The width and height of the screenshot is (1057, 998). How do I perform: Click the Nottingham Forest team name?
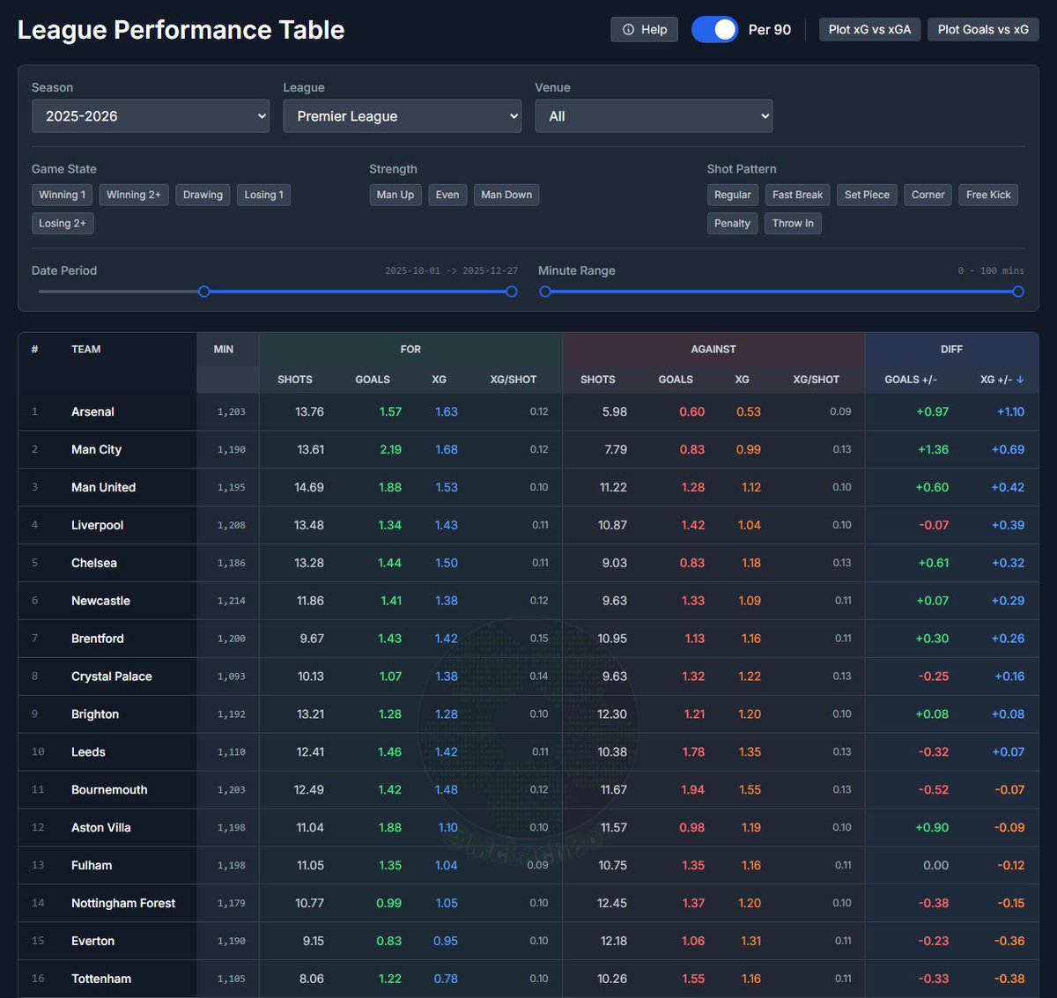pyautogui.click(x=123, y=904)
